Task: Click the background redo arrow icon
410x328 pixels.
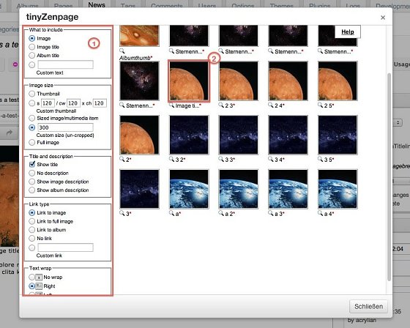Action: (x=10, y=133)
